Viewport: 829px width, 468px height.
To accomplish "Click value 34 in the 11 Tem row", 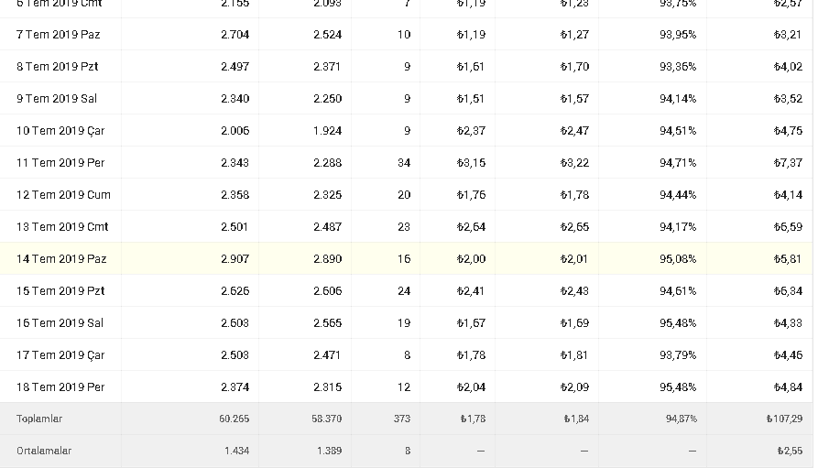I will tap(404, 163).
